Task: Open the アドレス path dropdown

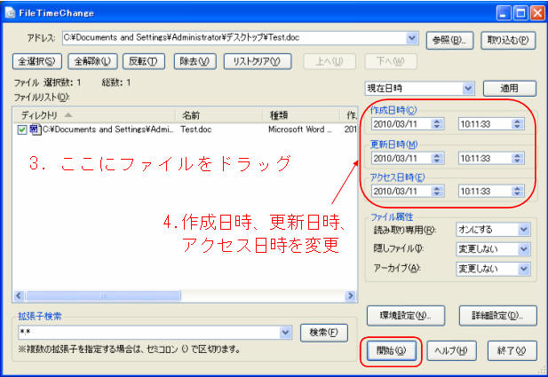Action: [x=412, y=37]
